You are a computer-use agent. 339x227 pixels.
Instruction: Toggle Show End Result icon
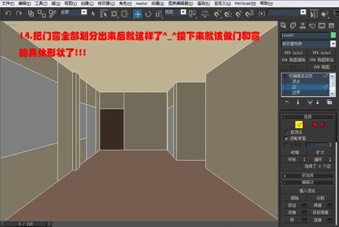coord(298,102)
